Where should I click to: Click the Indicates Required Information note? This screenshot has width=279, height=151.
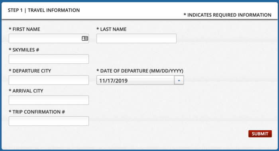[x=228, y=15]
